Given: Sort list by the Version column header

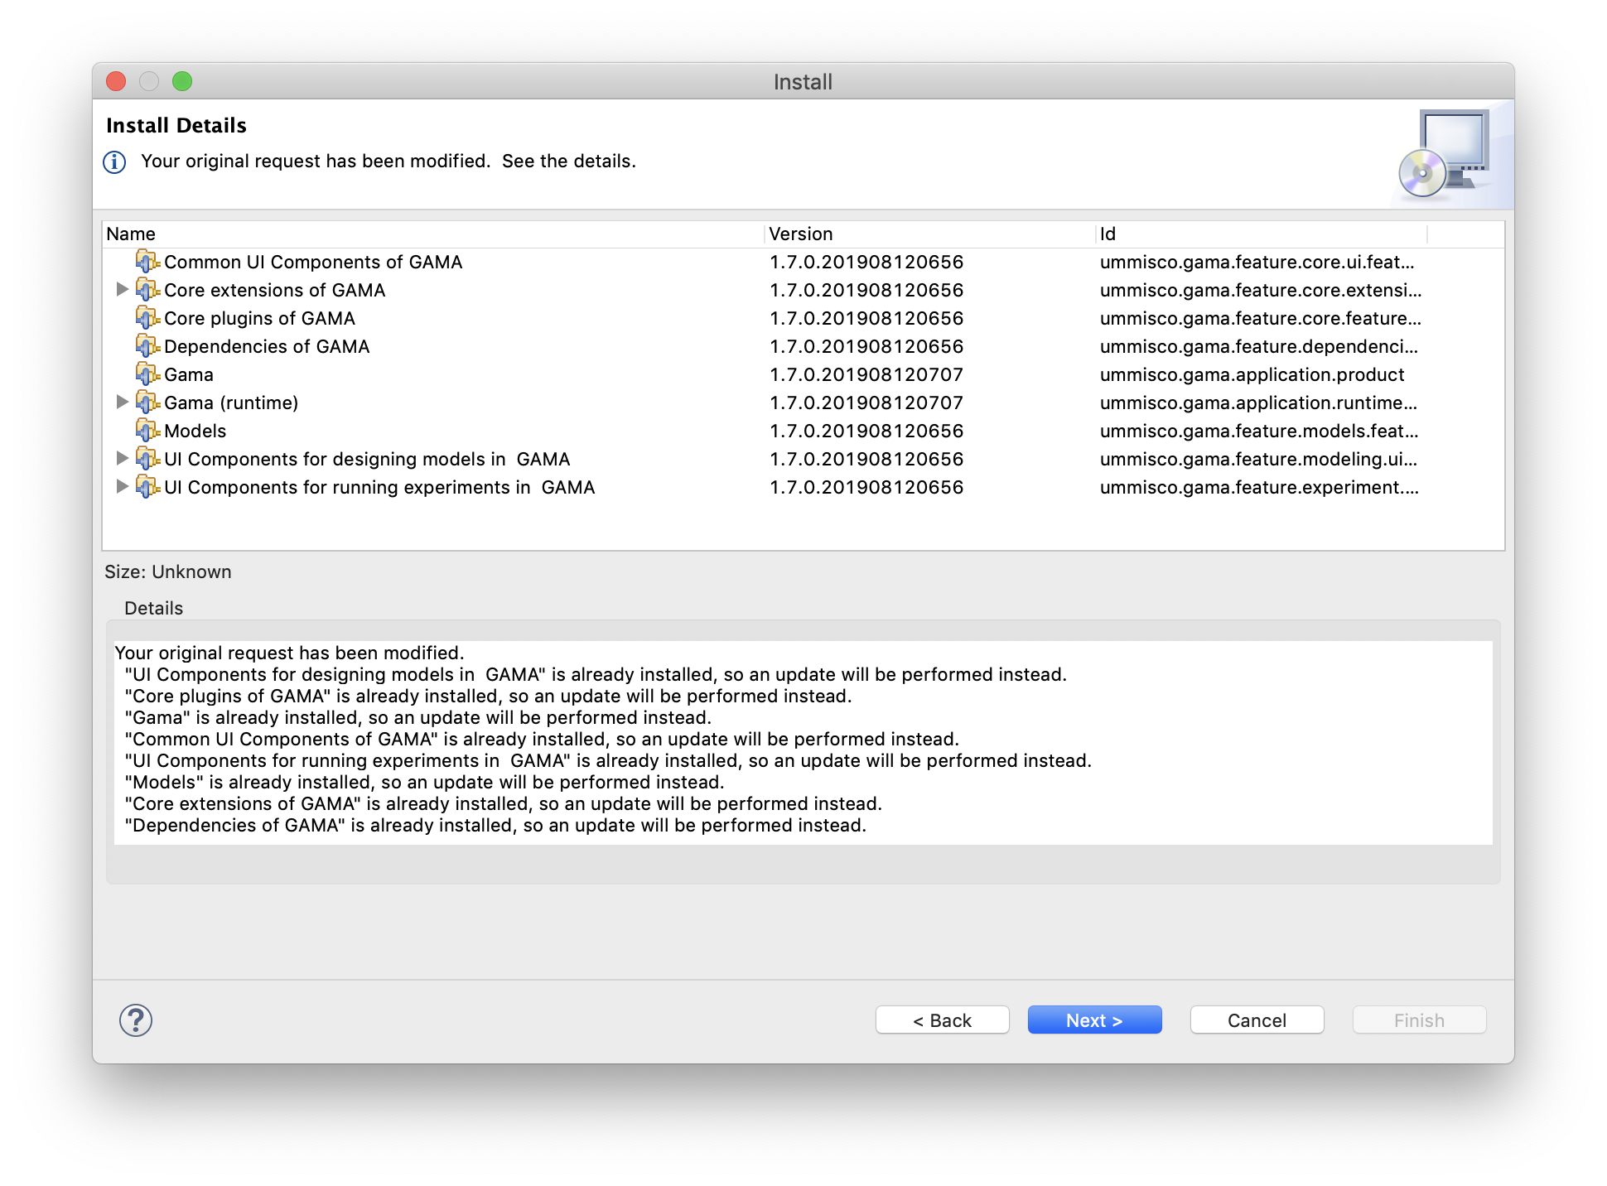Looking at the screenshot, I should tap(929, 234).
